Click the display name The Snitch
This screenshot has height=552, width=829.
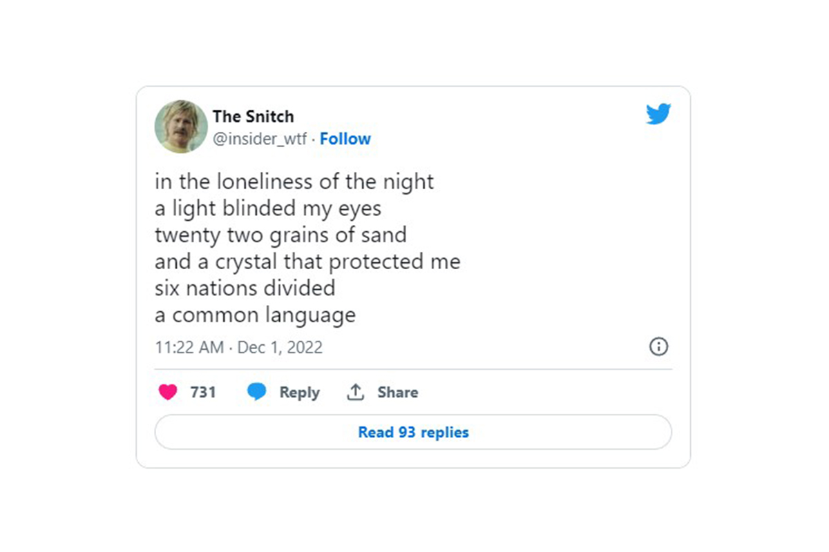tap(253, 116)
